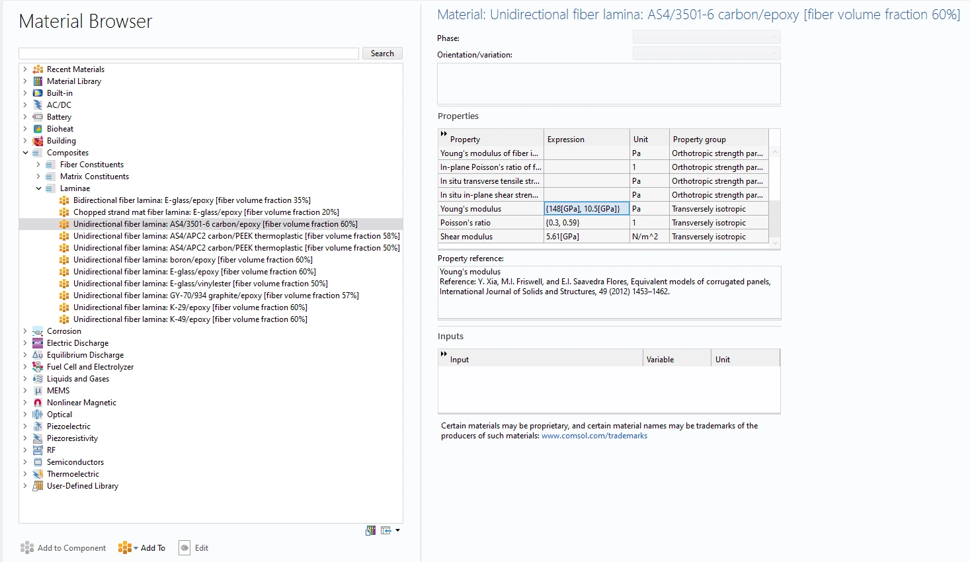The image size is (970, 562).
Task: Click the Battery library icon
Action: [38, 117]
